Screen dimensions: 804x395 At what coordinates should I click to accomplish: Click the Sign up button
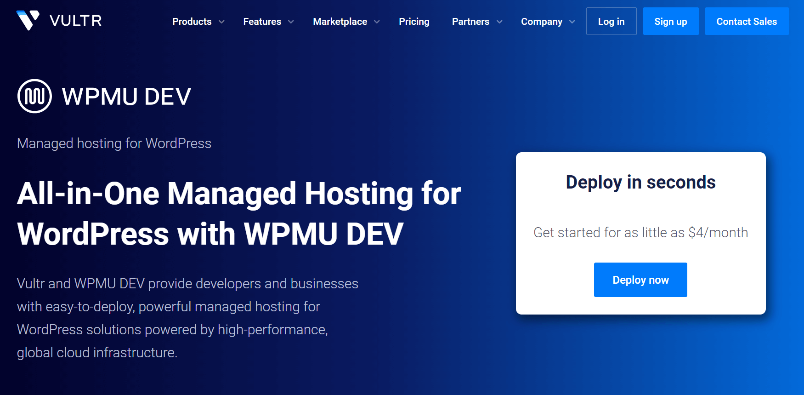click(x=671, y=21)
